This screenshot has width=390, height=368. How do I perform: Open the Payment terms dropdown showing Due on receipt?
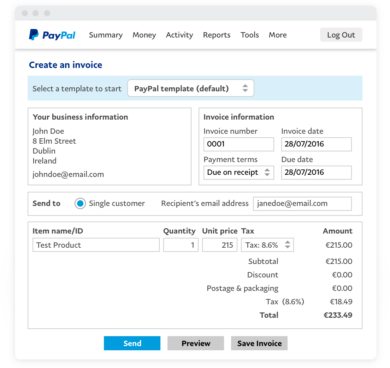tap(233, 172)
